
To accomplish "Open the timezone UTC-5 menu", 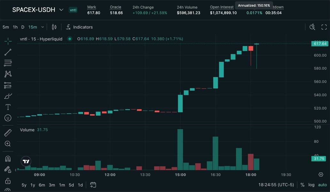I will click(276, 185).
